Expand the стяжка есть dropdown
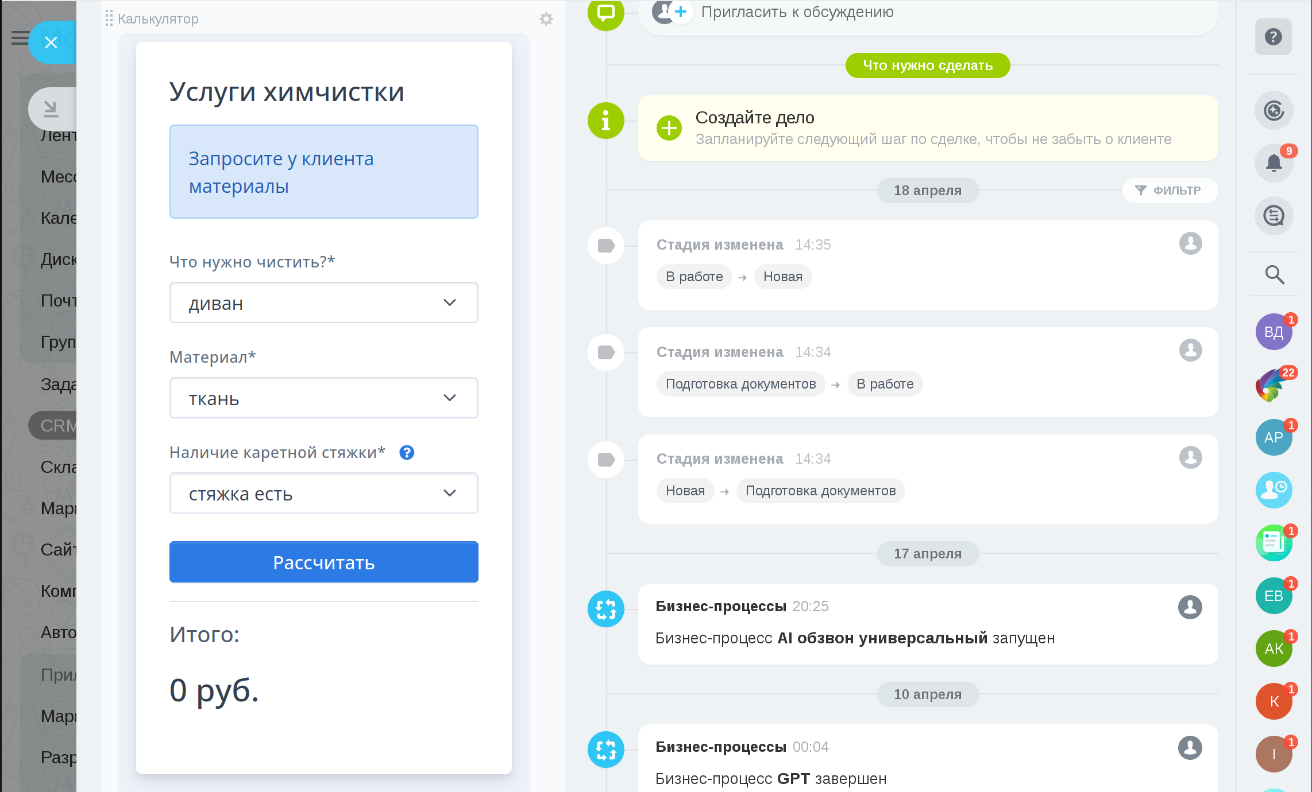The width and height of the screenshot is (1312, 792). [x=323, y=493]
